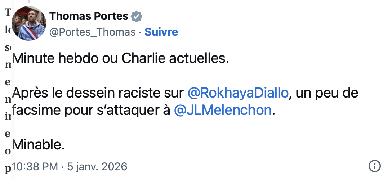392x180 pixels.
Task: Open the tweet info icon
Action: (375, 166)
